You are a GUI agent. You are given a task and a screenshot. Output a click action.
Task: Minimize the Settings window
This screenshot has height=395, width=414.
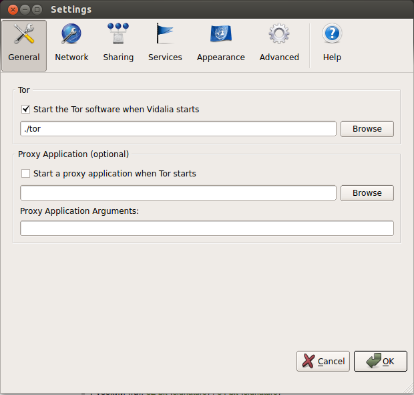pos(25,10)
